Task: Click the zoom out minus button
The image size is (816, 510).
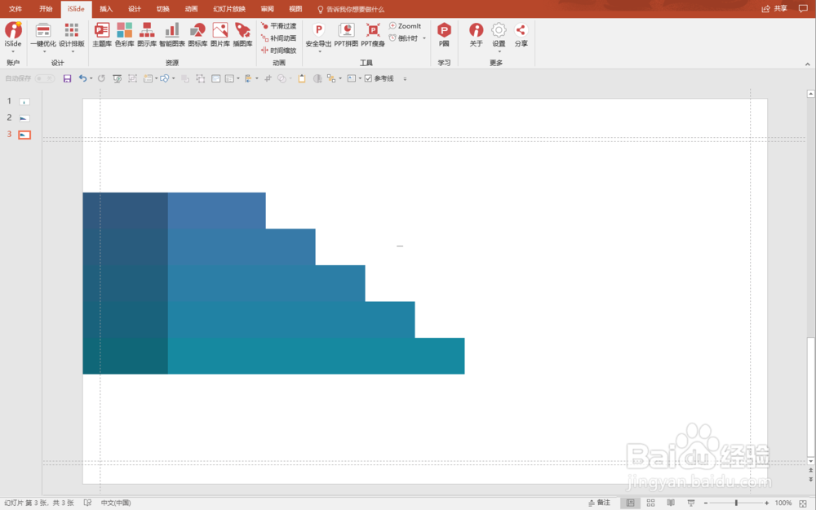Action: click(706, 503)
